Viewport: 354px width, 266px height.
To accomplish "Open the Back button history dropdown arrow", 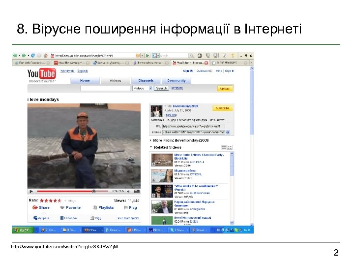I will coord(19,55).
